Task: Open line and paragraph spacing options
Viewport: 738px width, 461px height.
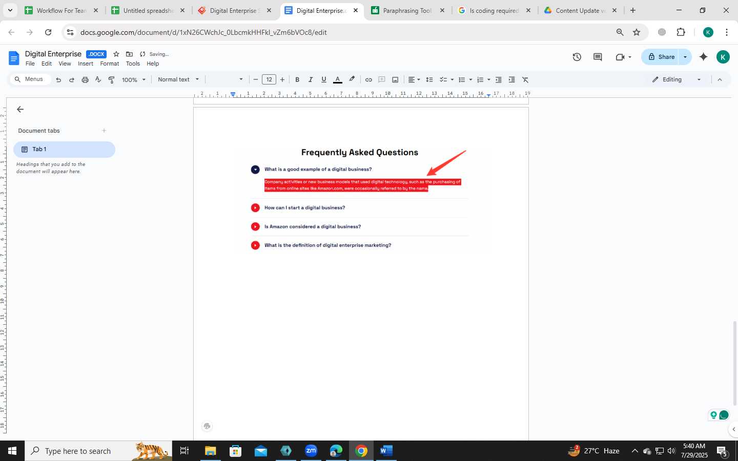Action: 429,80
